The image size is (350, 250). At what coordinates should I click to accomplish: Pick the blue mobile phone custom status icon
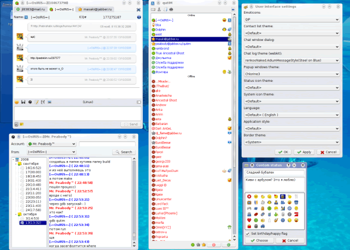269,215
